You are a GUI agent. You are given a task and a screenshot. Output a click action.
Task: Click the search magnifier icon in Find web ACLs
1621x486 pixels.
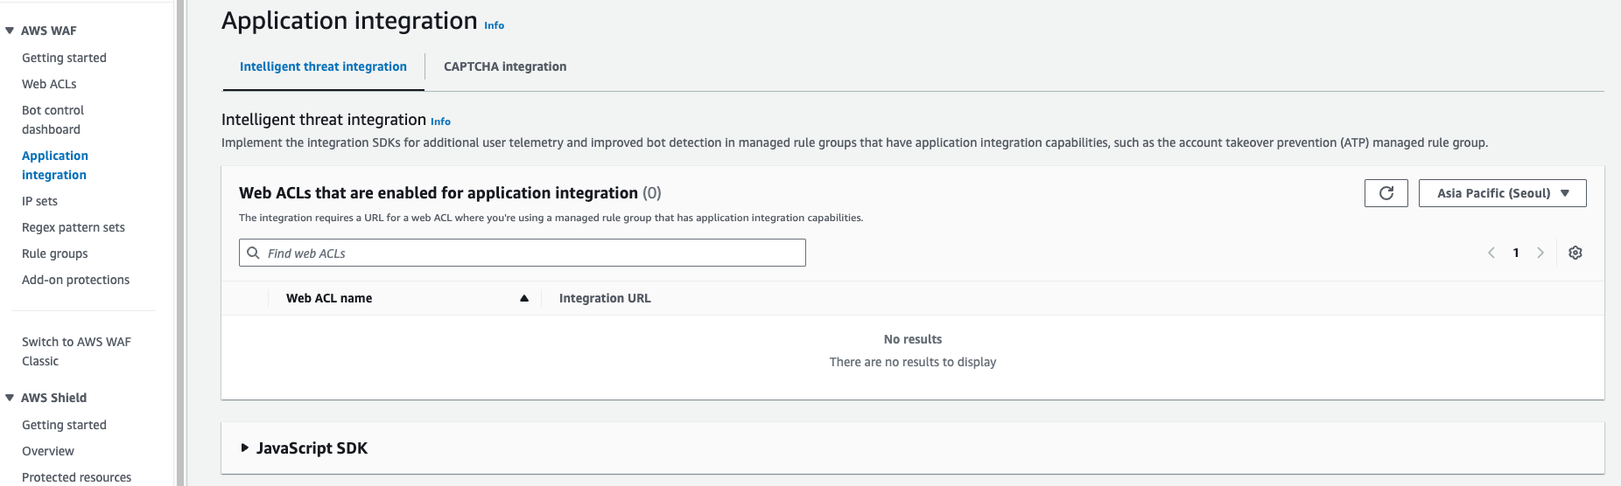tap(253, 253)
